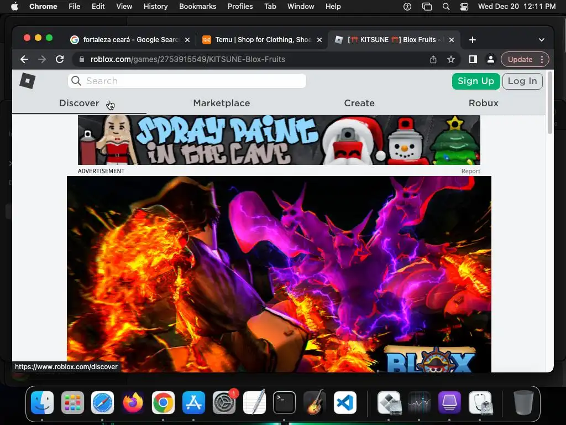Open Boot Camp Assistant in the dock

[389, 403]
